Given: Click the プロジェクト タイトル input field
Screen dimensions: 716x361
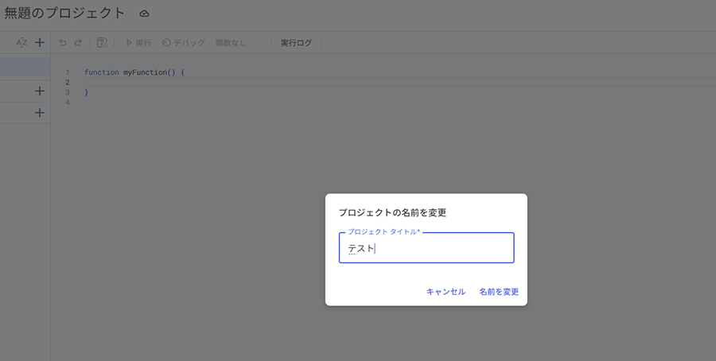Looking at the screenshot, I should (x=426, y=249).
